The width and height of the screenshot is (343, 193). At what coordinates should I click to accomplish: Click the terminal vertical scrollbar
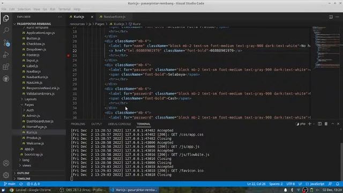342,161
